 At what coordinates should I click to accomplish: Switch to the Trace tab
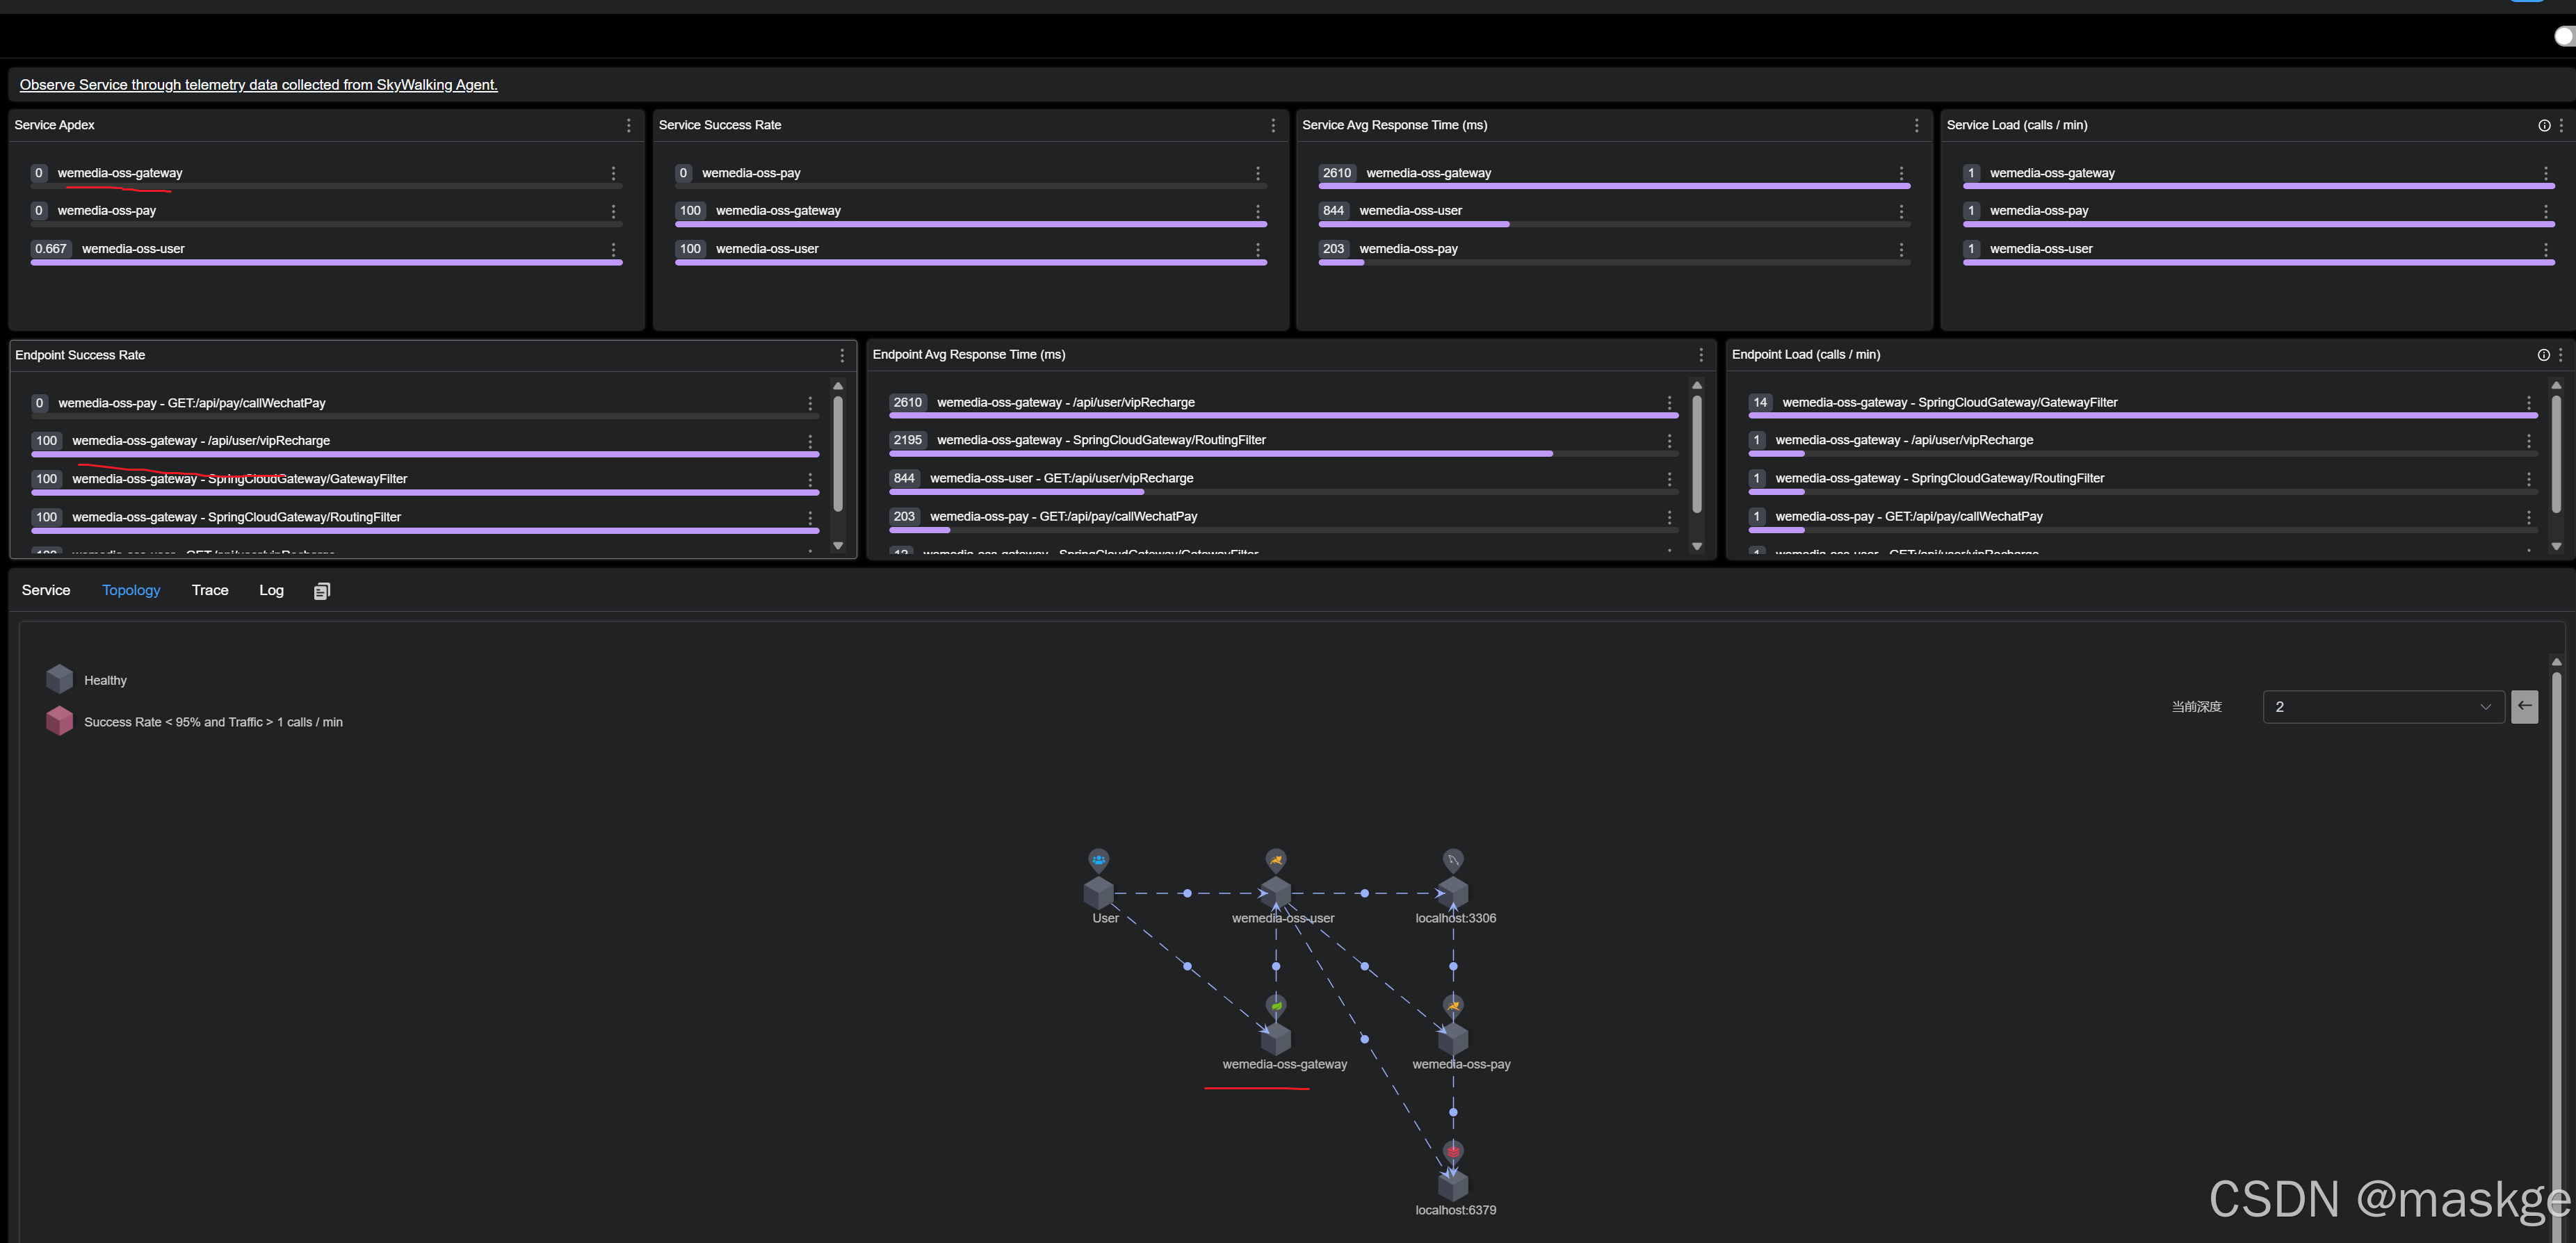tap(210, 590)
